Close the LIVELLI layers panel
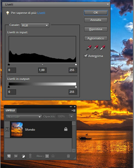Viewport: 134px width, 168px height. (x=75, y=107)
